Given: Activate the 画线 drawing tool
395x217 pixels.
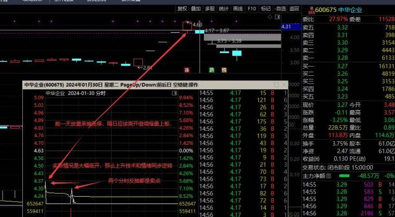Looking at the screenshot, I should [x=238, y=8].
